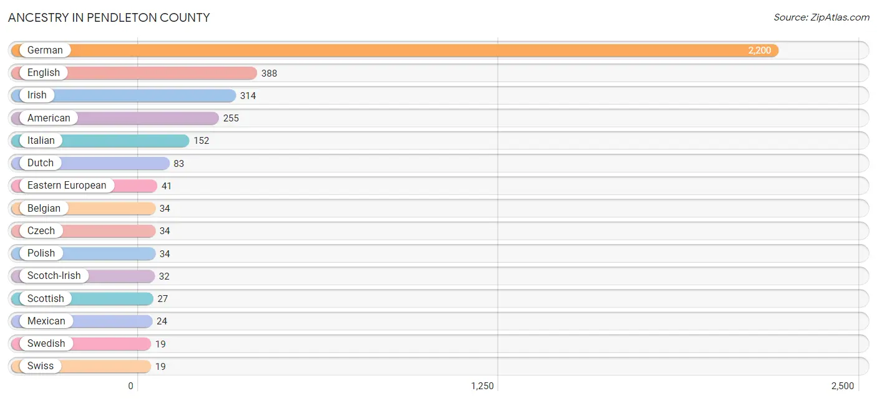Click the 2,500 axis label
Screen dimensions: 877x401
pyautogui.click(x=843, y=386)
